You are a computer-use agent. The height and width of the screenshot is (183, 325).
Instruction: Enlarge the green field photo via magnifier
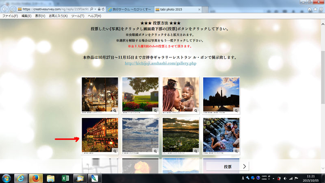pos(155,111)
